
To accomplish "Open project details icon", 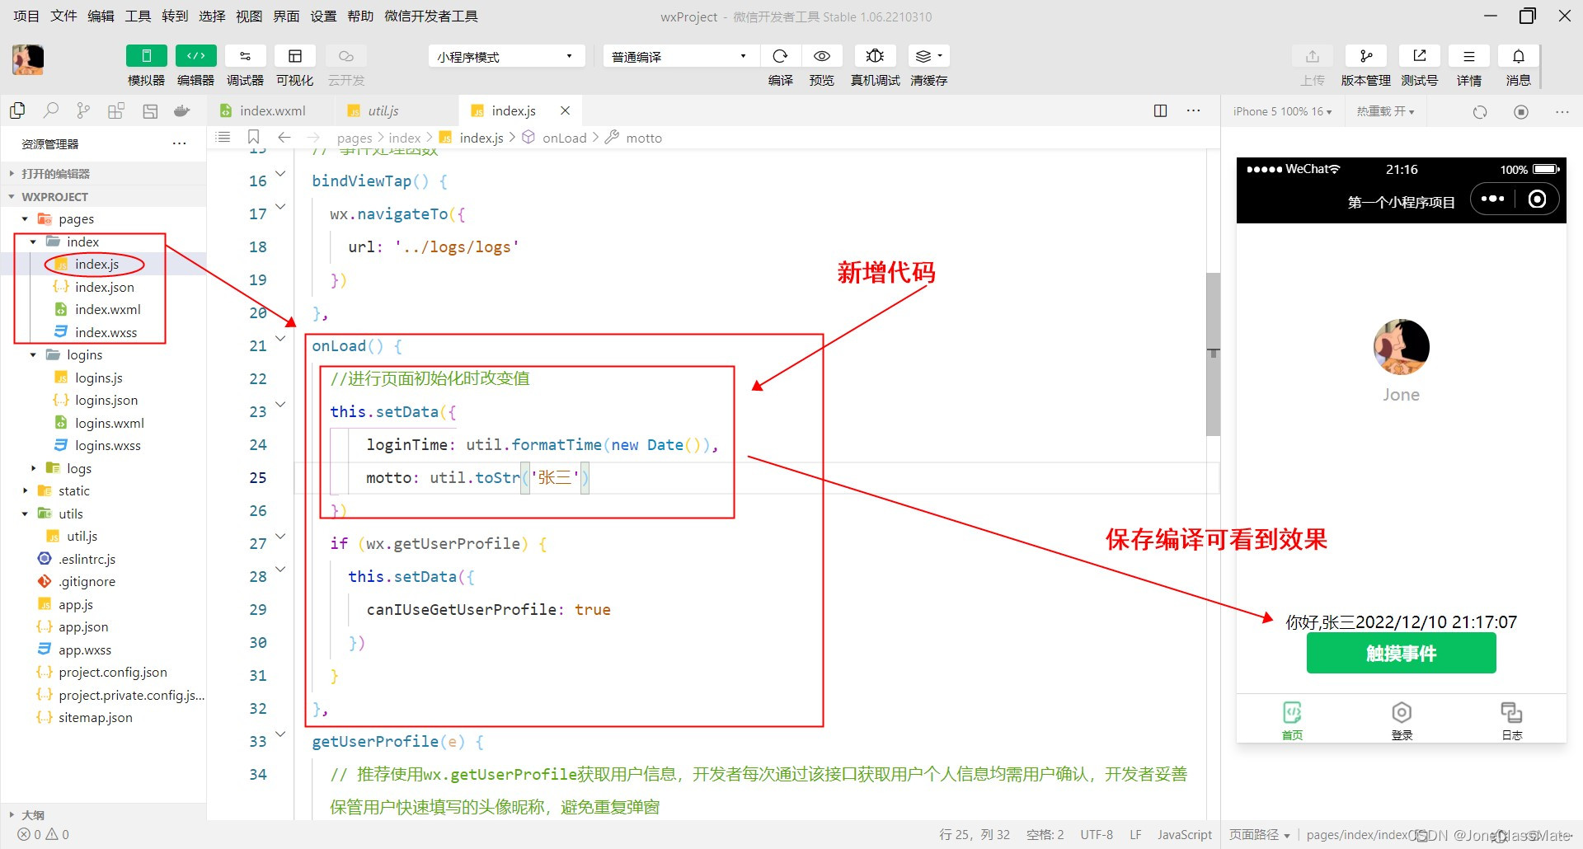I will pyautogui.click(x=1468, y=56).
